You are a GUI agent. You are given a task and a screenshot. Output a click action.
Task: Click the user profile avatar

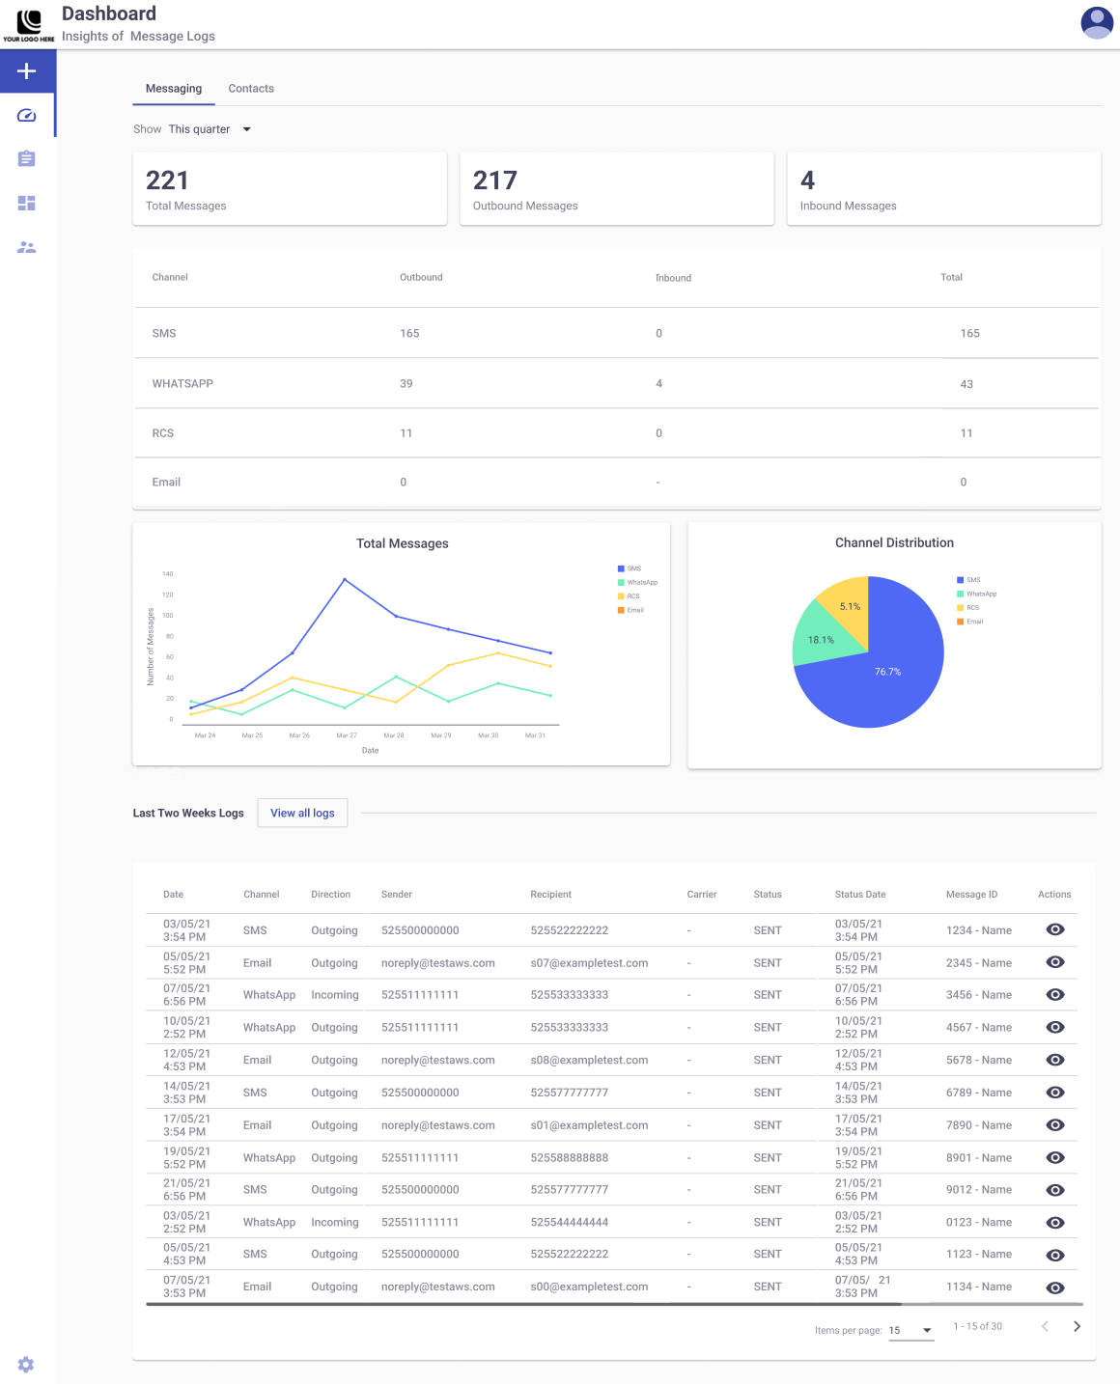pos(1097,22)
